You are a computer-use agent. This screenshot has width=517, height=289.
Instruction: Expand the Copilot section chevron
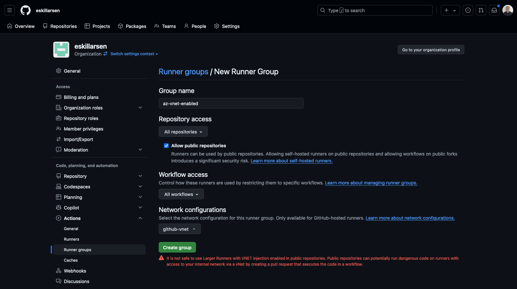coord(140,207)
